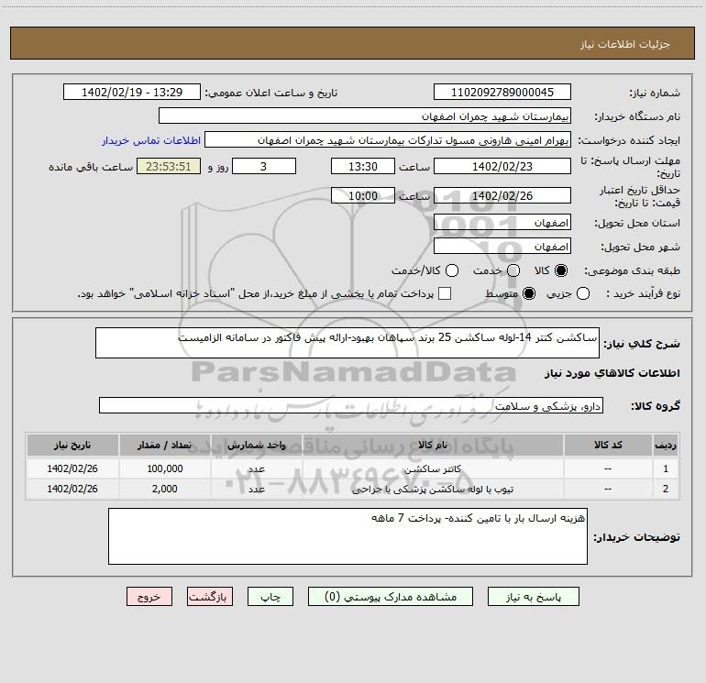The image size is (706, 683).
Task: Click the تیوب یا لوله ساکشن item cell
Action: [433, 489]
